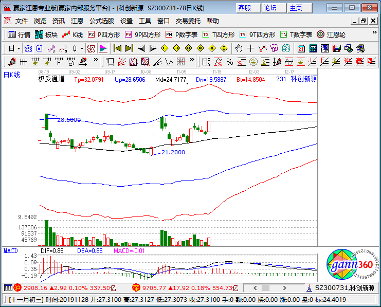Click the 论坛 forum button

pos(274,8)
